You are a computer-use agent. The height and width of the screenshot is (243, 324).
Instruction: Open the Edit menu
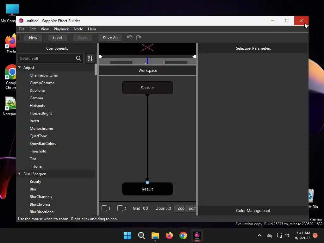coord(33,29)
